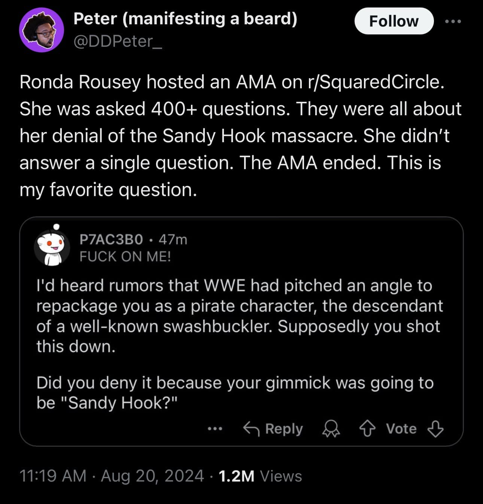Open Peter's profile avatar picture

(x=42, y=30)
